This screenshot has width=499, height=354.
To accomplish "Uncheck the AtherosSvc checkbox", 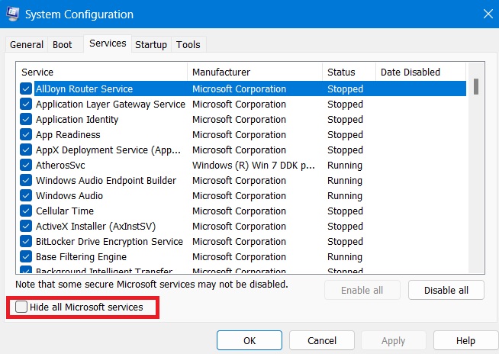I will point(26,166).
